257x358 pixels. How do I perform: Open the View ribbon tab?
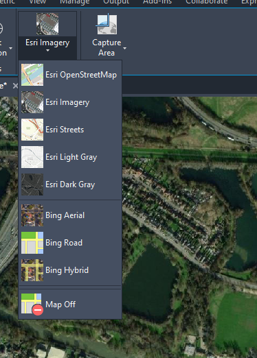pos(38,2)
